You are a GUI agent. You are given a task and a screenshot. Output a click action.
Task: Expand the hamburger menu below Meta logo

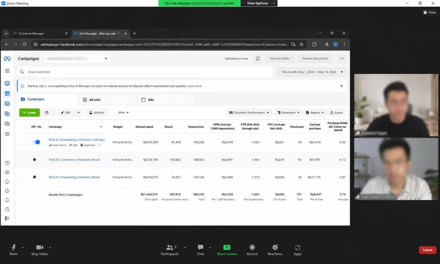(7, 71)
